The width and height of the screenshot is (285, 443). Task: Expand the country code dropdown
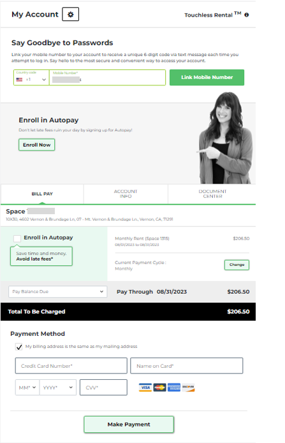(x=31, y=78)
